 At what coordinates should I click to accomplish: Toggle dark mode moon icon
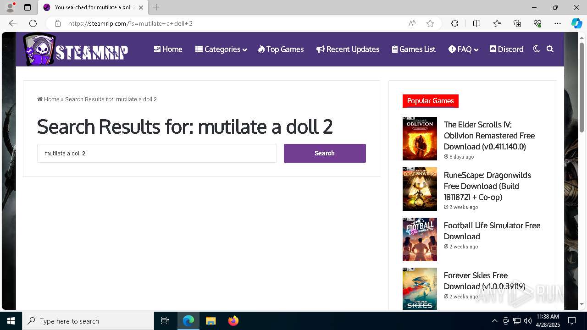click(537, 49)
